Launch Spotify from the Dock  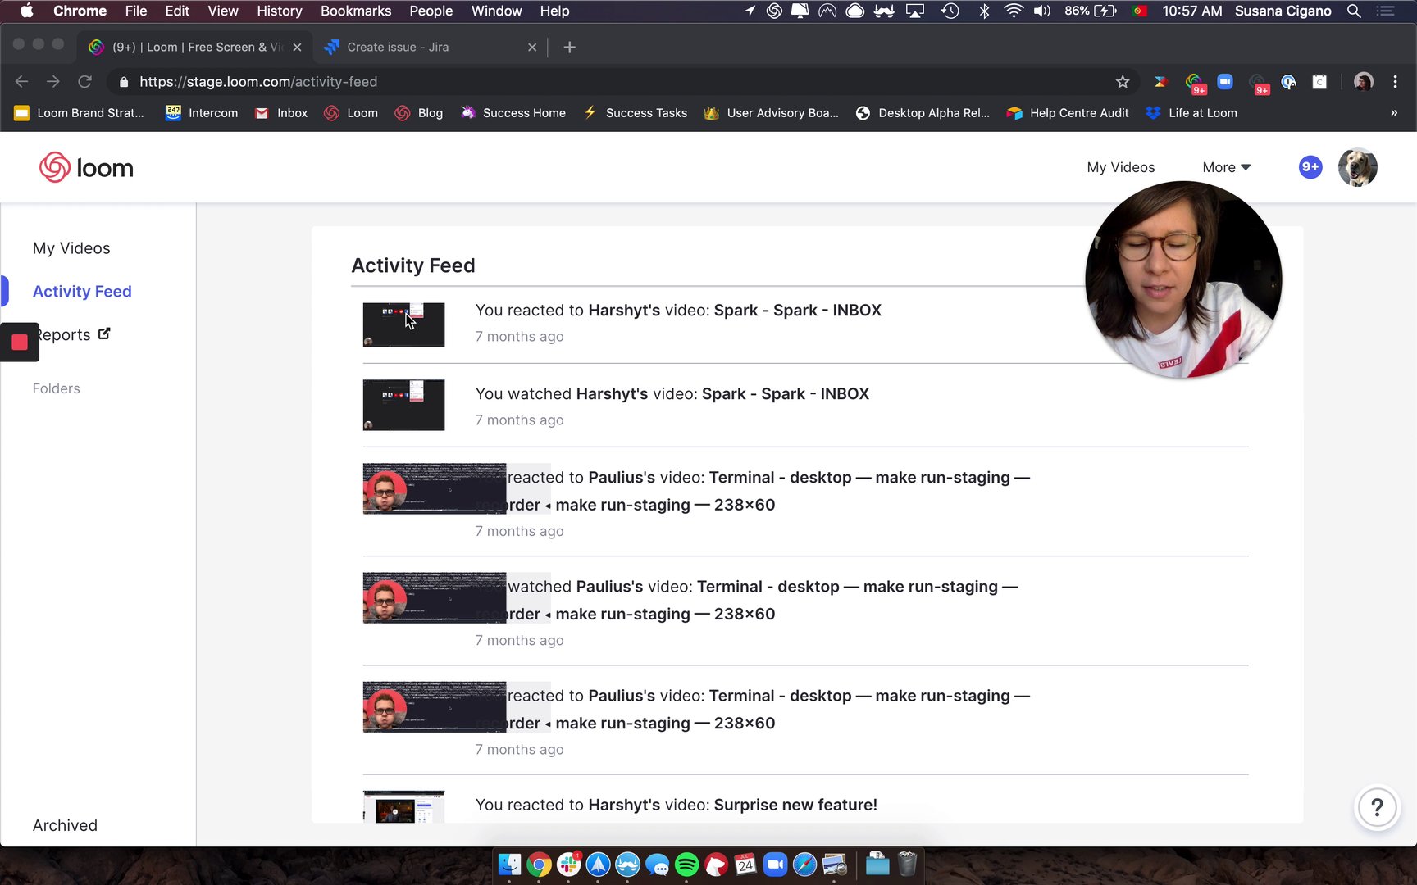coord(687,865)
